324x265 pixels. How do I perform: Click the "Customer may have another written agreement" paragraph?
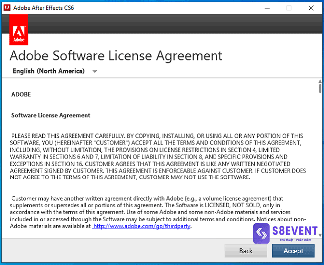click(x=158, y=212)
